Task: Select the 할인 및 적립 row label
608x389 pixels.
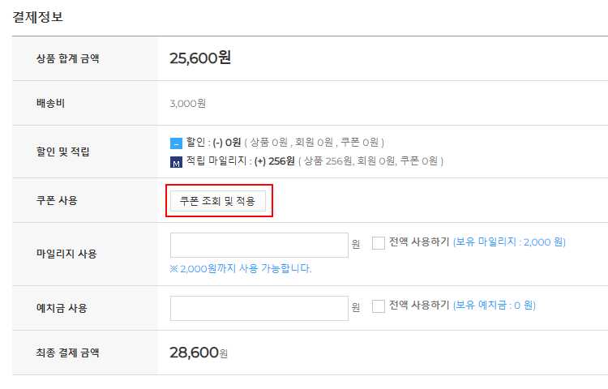Action: coord(62,152)
